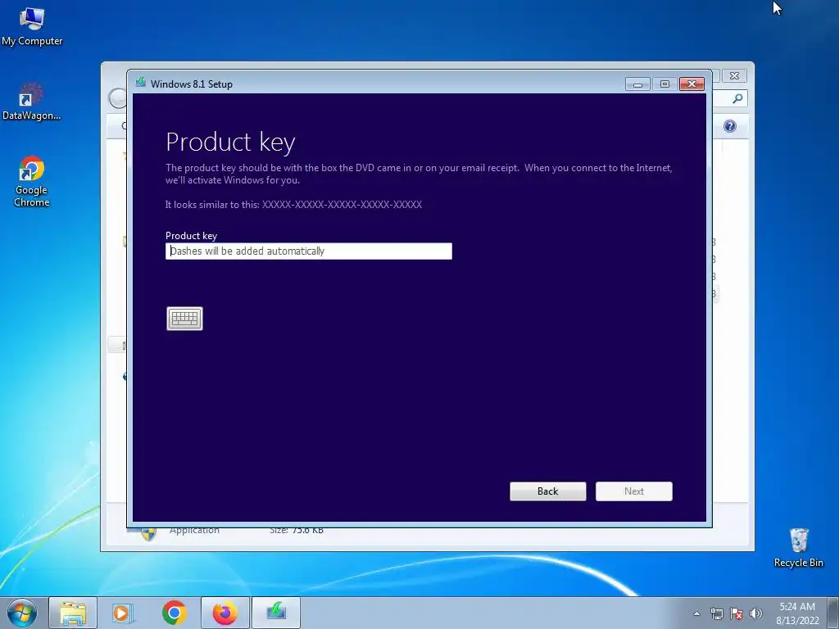Minimize the Windows 8.1 Setup window
839x629 pixels.
[637, 84]
